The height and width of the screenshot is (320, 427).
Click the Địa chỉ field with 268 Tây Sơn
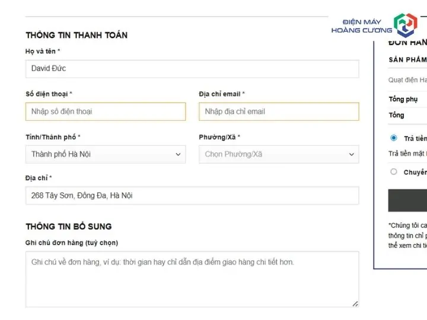[192, 196]
